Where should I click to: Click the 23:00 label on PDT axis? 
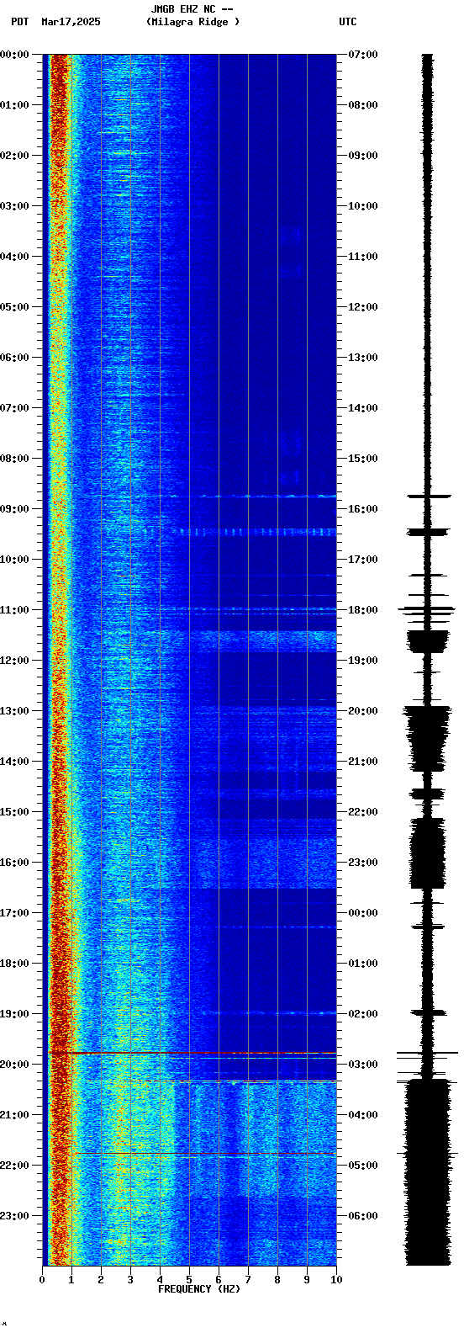pyautogui.click(x=14, y=1216)
